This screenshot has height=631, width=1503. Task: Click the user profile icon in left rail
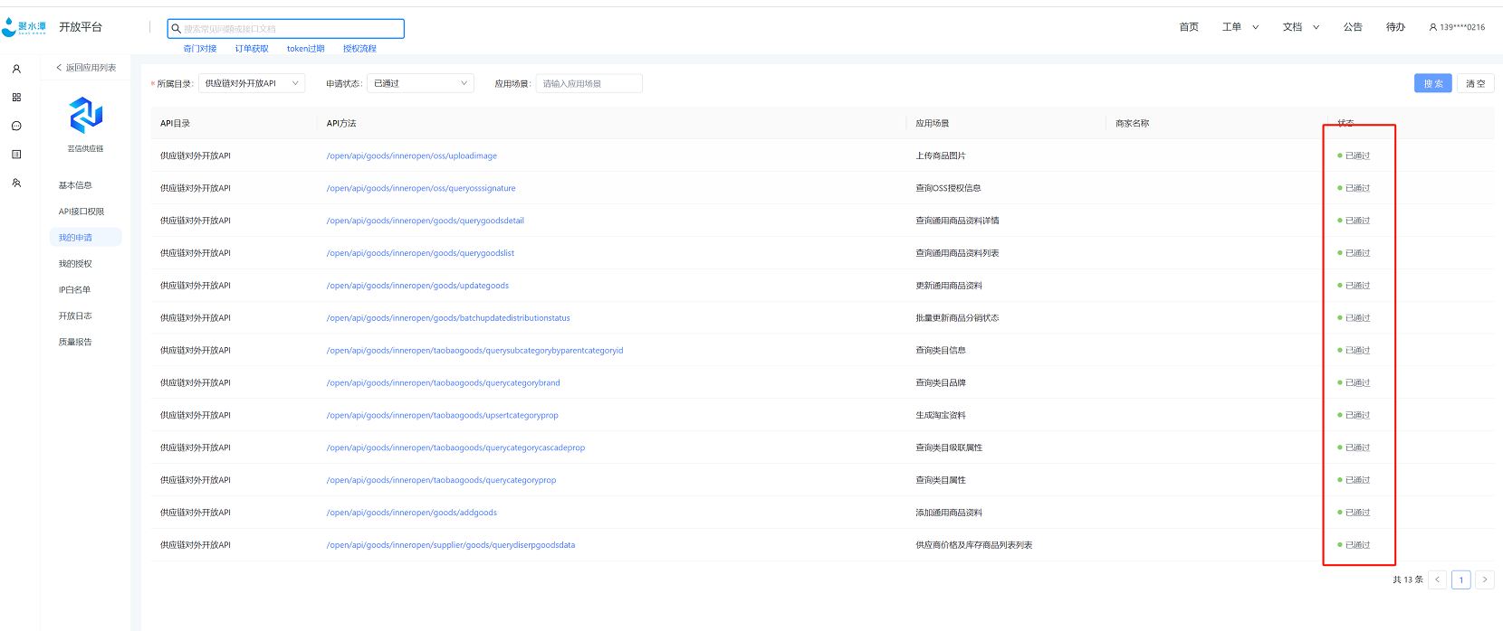coord(16,69)
